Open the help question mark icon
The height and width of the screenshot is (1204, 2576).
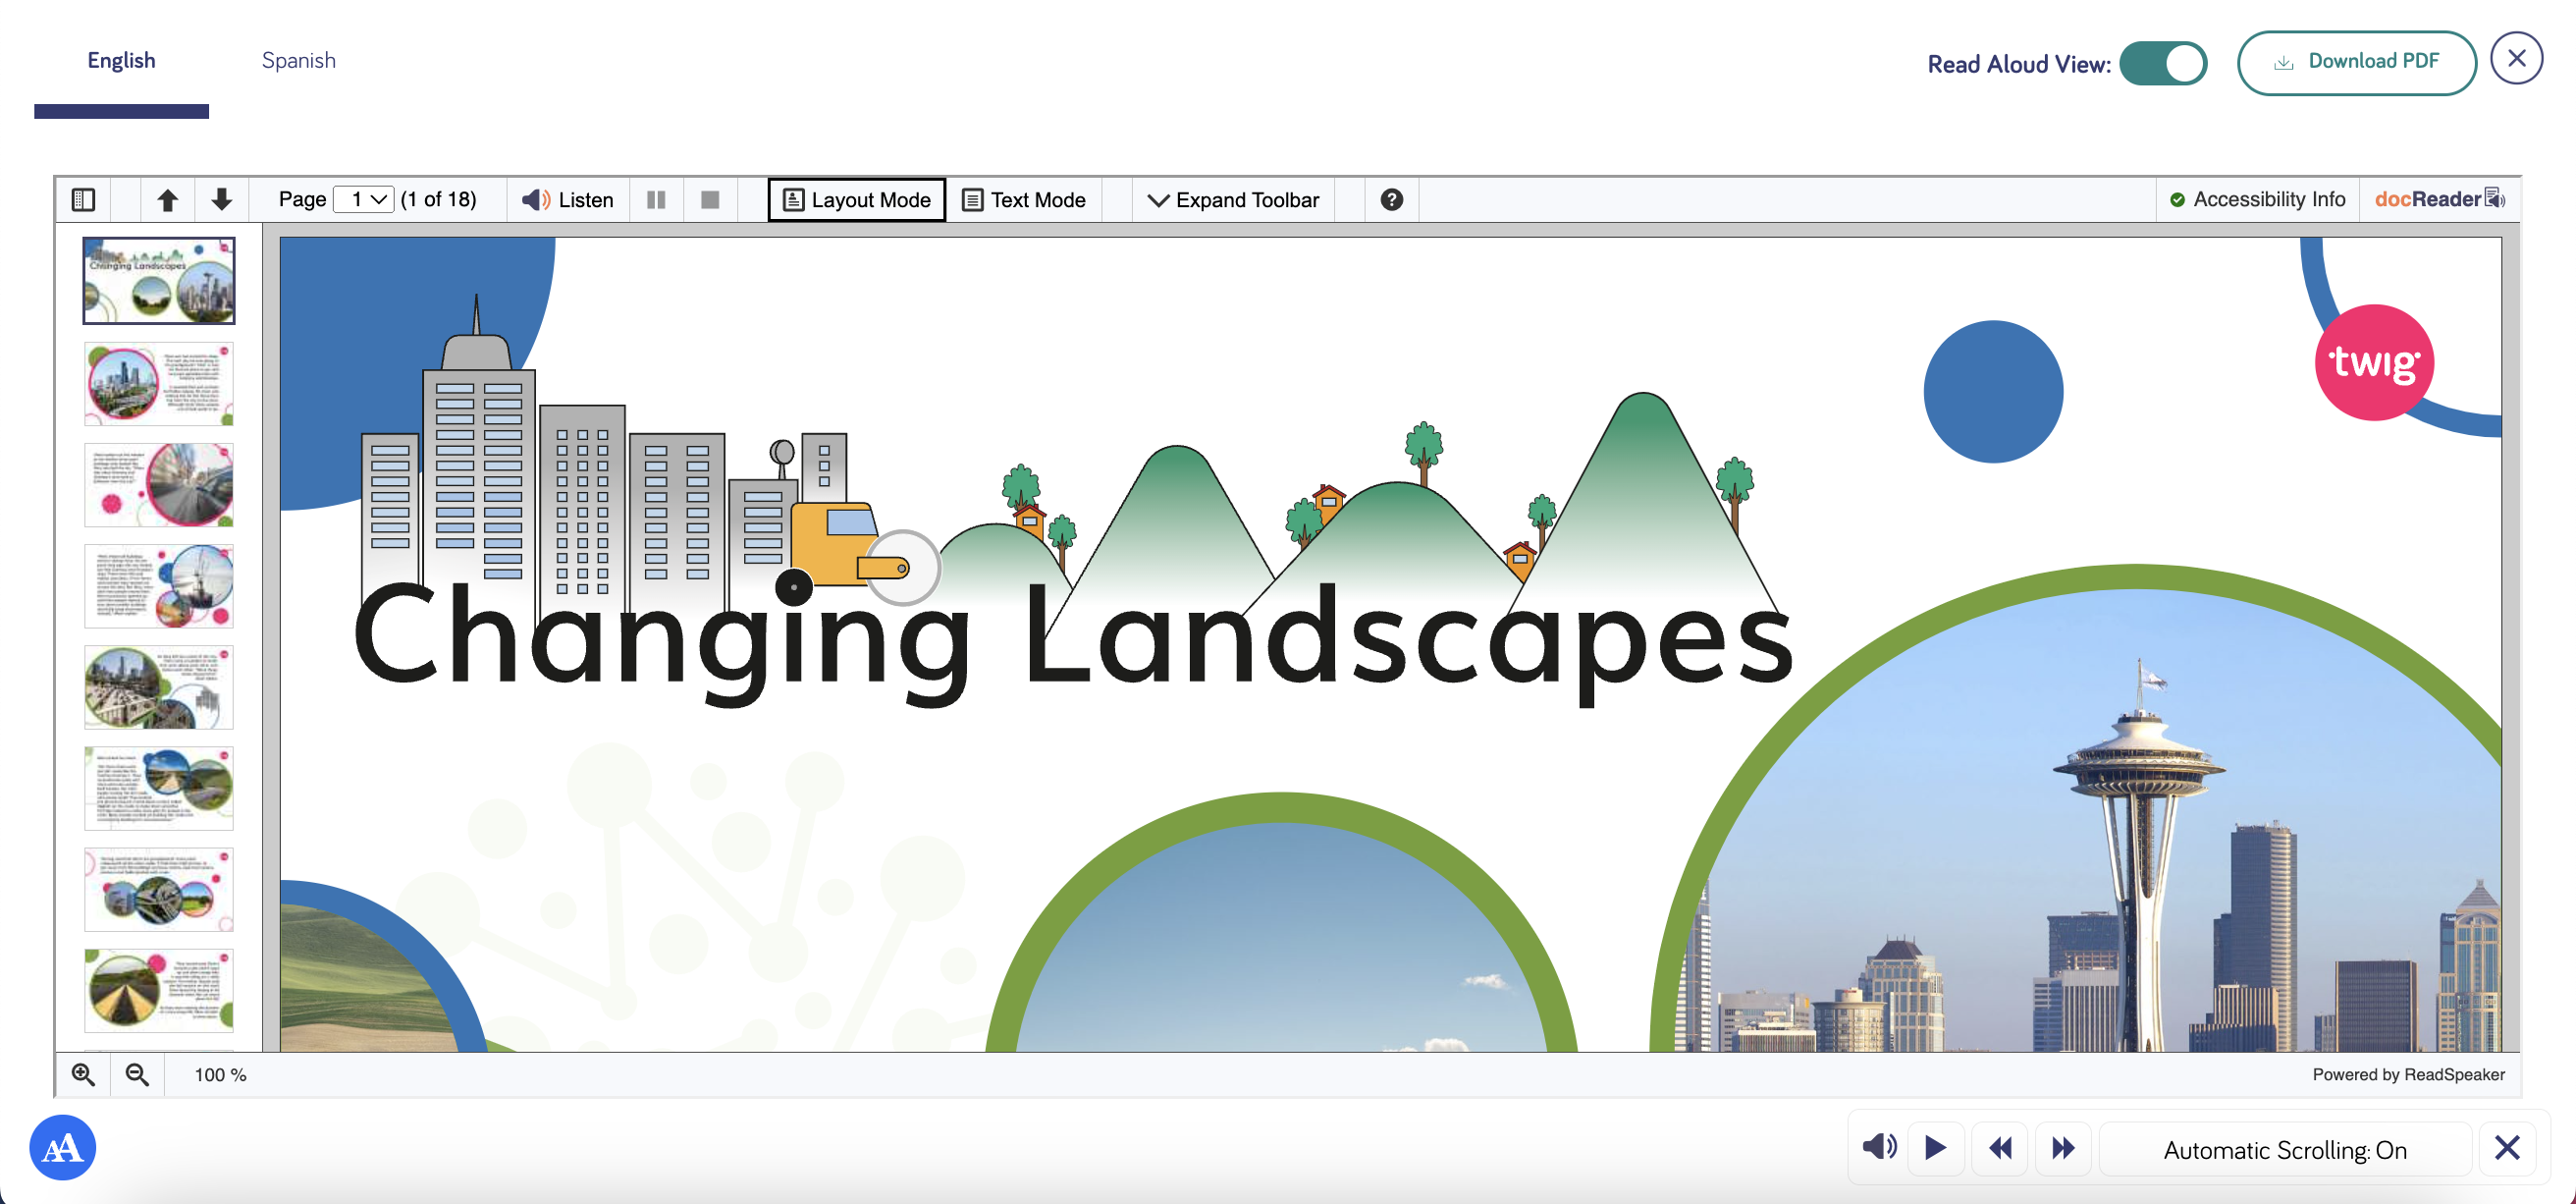(x=1391, y=200)
